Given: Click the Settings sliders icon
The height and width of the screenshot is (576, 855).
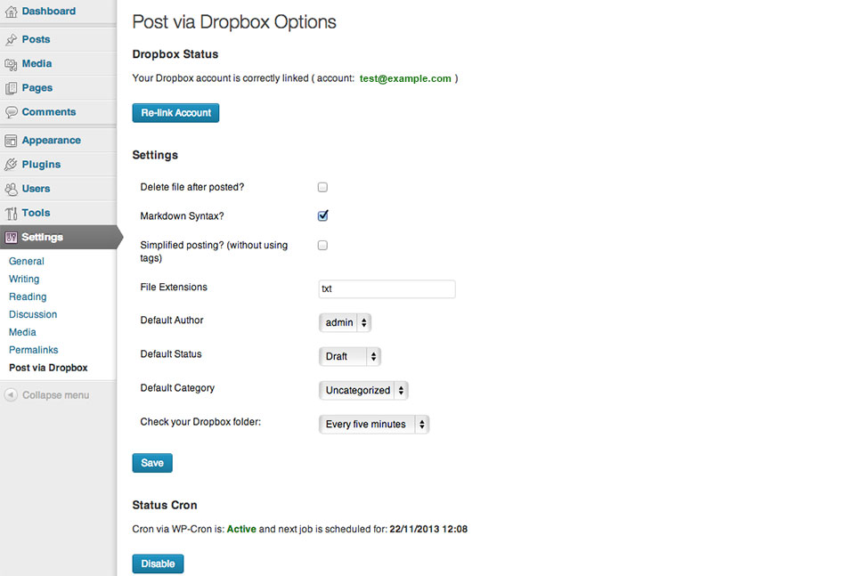Looking at the screenshot, I should (11, 237).
